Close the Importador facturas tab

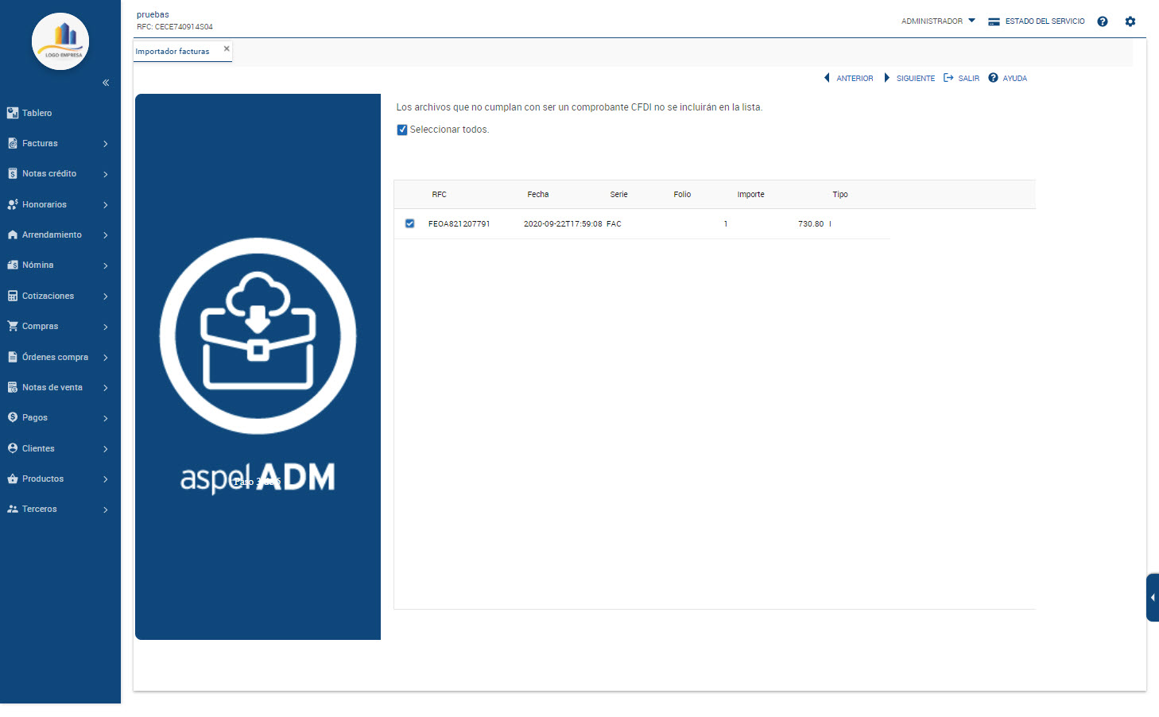(227, 48)
